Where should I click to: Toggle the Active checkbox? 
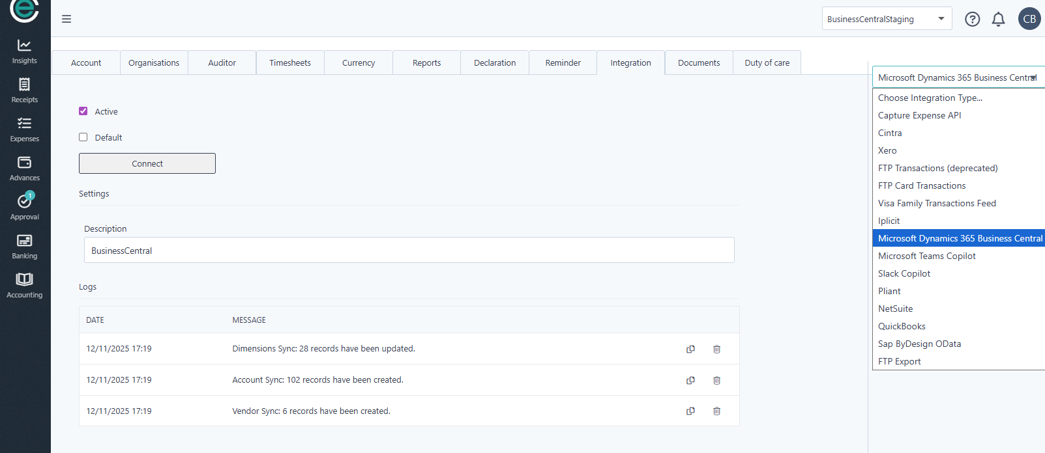[83, 111]
